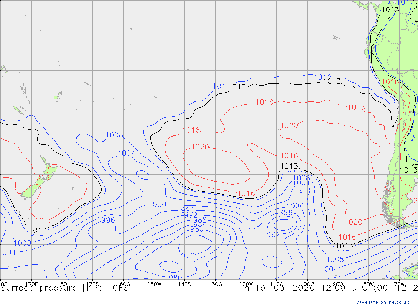Select the 996 label above the 110W closed low
This screenshot has width=418, height=306.
click(x=286, y=212)
